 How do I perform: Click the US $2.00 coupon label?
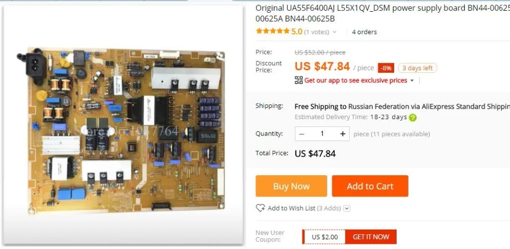(324, 237)
